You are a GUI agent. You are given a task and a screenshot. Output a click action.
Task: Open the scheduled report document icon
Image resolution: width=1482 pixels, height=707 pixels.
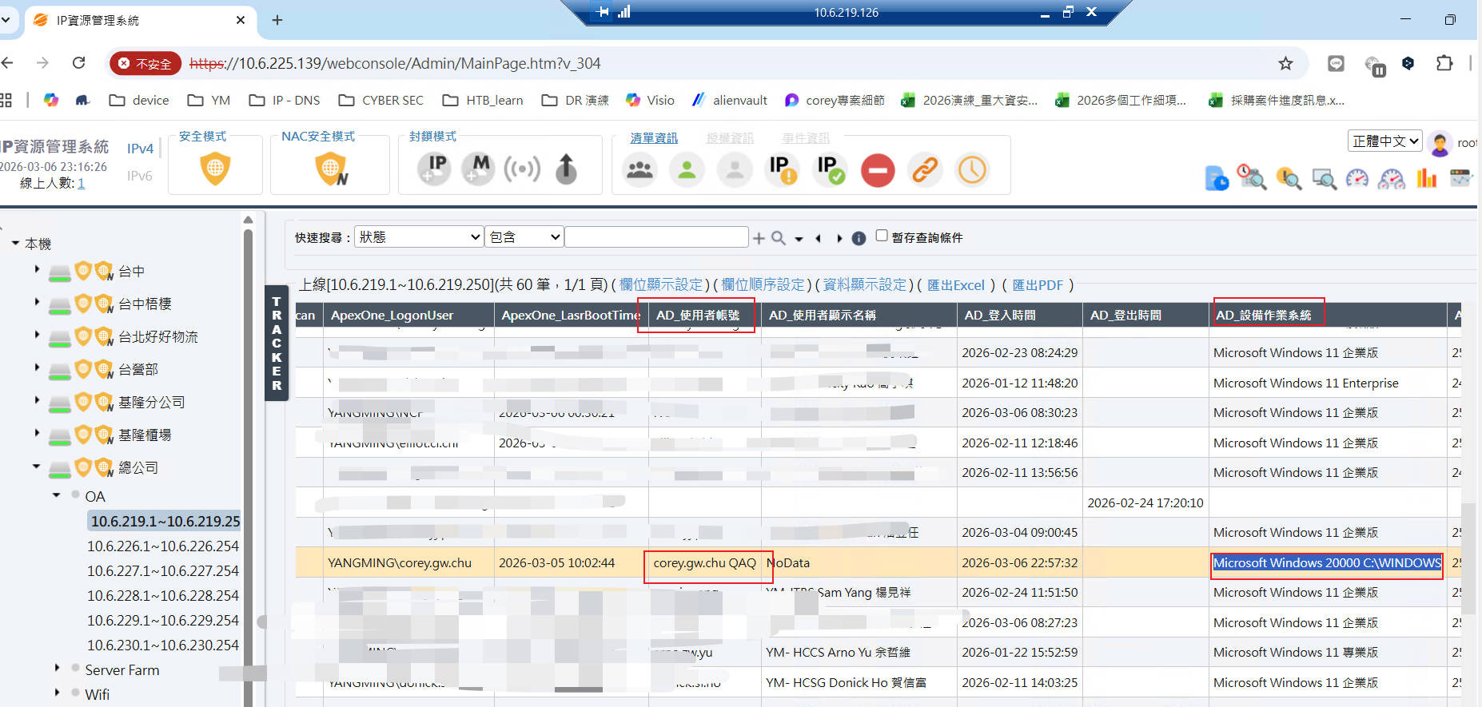(x=1217, y=178)
